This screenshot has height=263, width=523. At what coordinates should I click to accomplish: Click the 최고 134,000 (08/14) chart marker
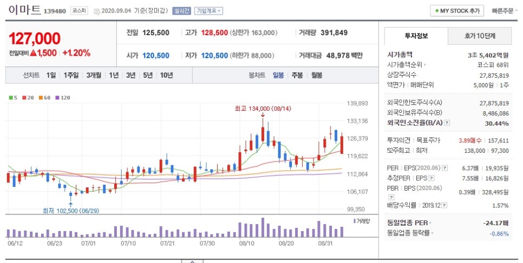[263, 109]
